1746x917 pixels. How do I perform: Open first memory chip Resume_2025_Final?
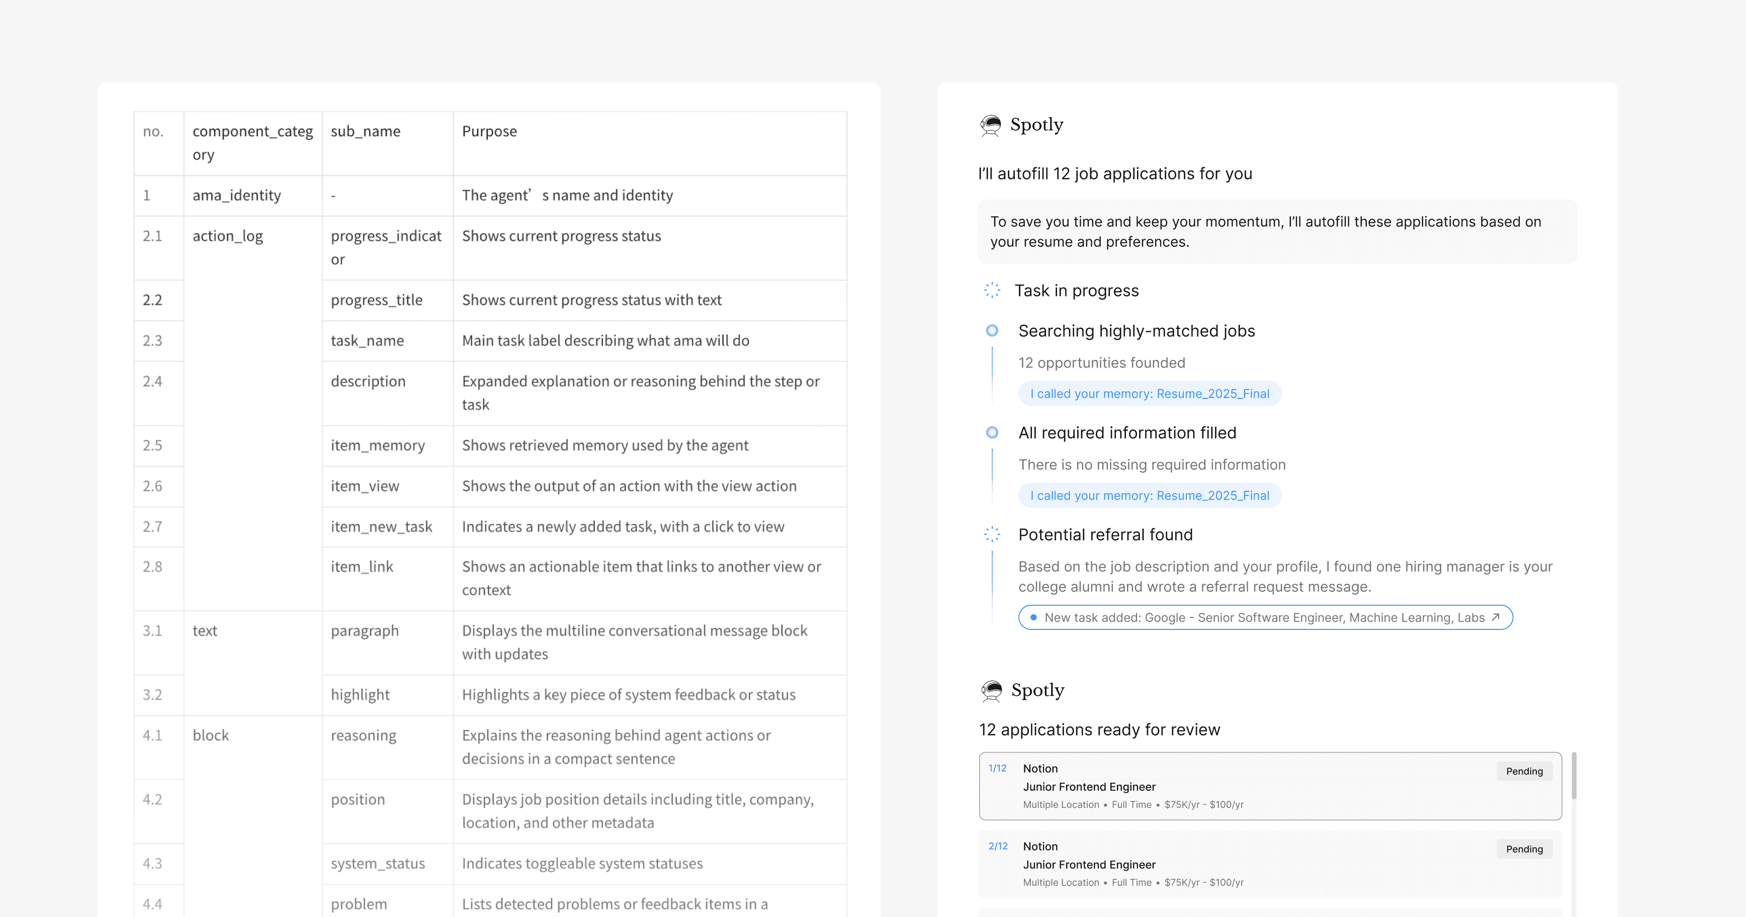pyautogui.click(x=1149, y=394)
